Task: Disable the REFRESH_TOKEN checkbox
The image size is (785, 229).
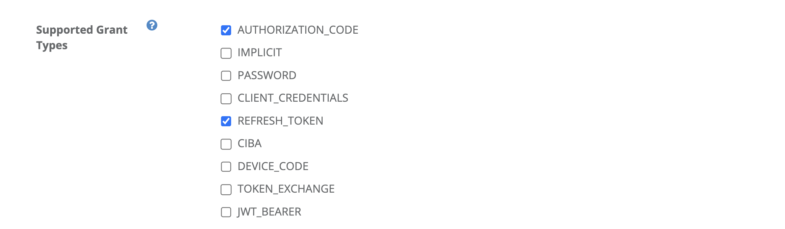Action: 226,121
